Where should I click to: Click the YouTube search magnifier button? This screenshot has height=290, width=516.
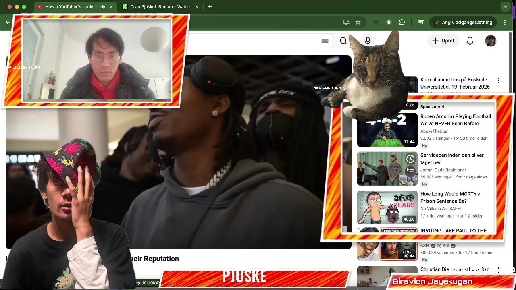[x=343, y=41]
